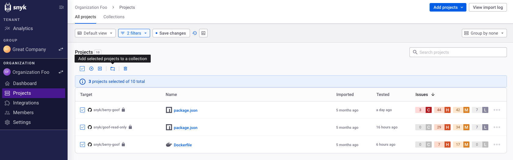Deactivate selected projects with pause icon
Screen dimensions: 513x160
tap(100, 69)
